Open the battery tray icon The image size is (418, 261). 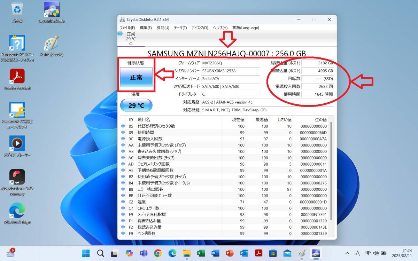tap(384, 253)
